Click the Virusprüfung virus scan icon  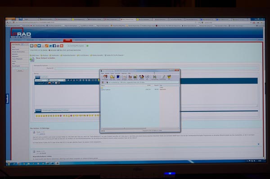tap(155, 77)
